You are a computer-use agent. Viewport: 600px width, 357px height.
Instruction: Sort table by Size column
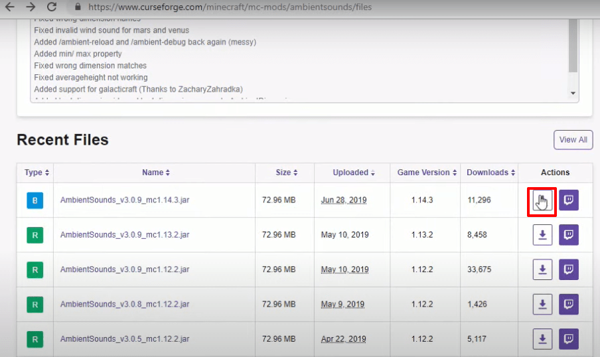pyautogui.click(x=287, y=173)
